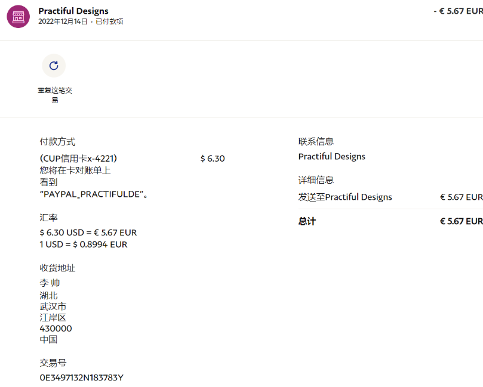The image size is (483, 387).
Task: Click the 付款方式 section heading
Action: (57, 141)
